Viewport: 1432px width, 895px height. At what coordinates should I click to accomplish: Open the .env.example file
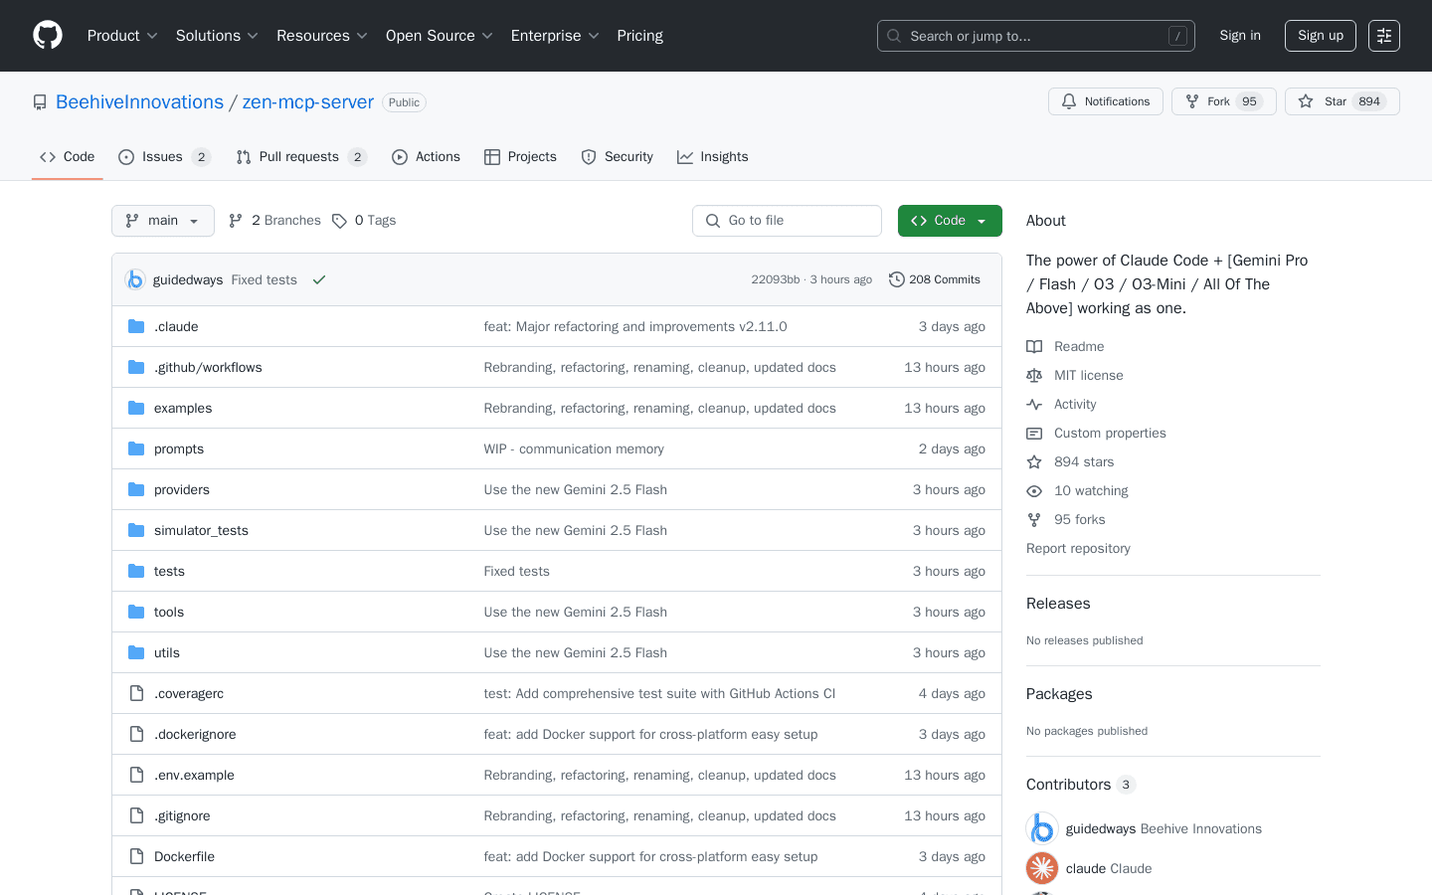click(194, 776)
